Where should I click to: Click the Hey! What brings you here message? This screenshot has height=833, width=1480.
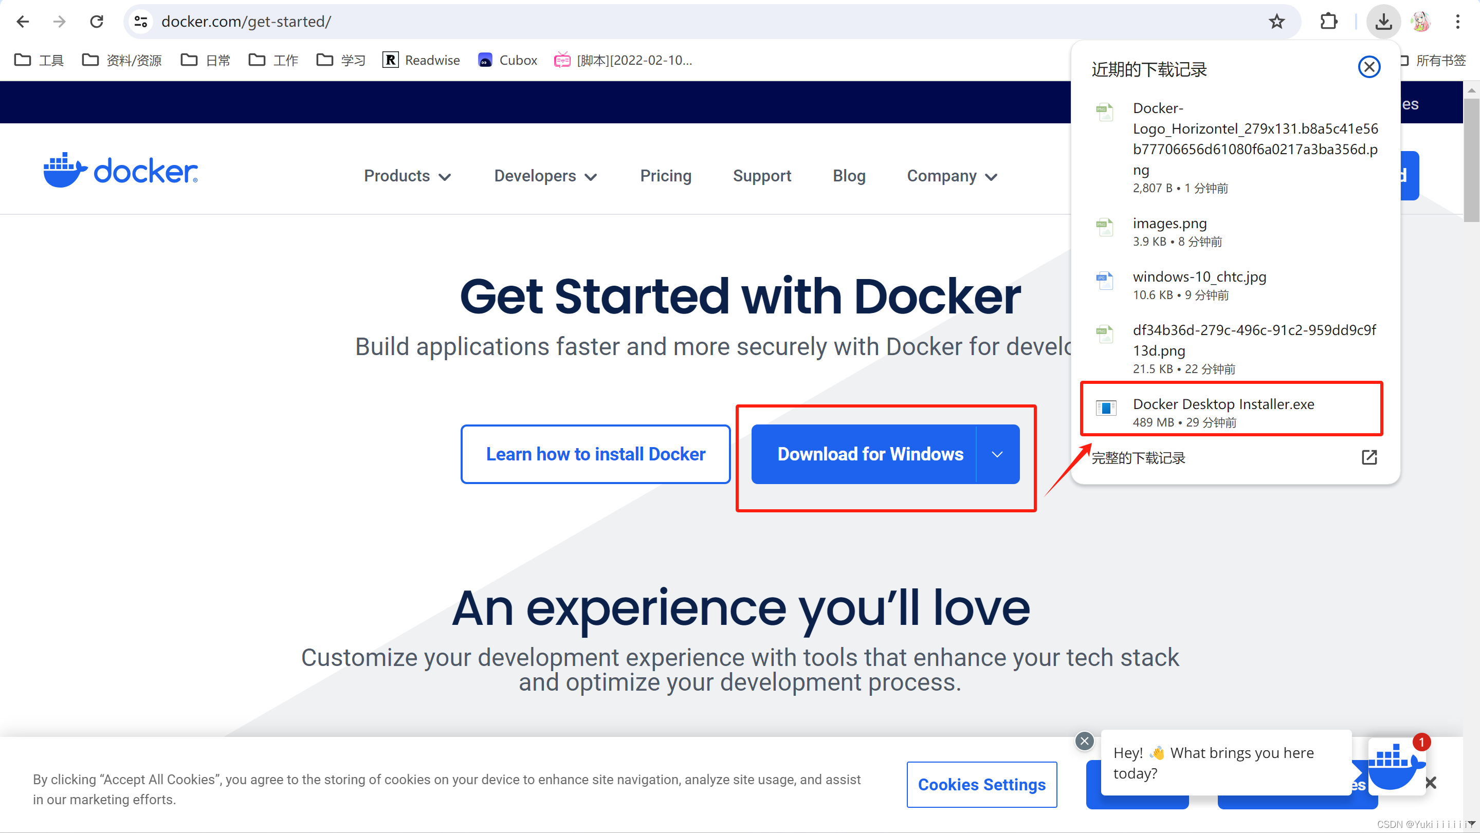point(1226,763)
